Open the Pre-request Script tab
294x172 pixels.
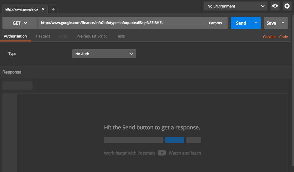point(92,36)
